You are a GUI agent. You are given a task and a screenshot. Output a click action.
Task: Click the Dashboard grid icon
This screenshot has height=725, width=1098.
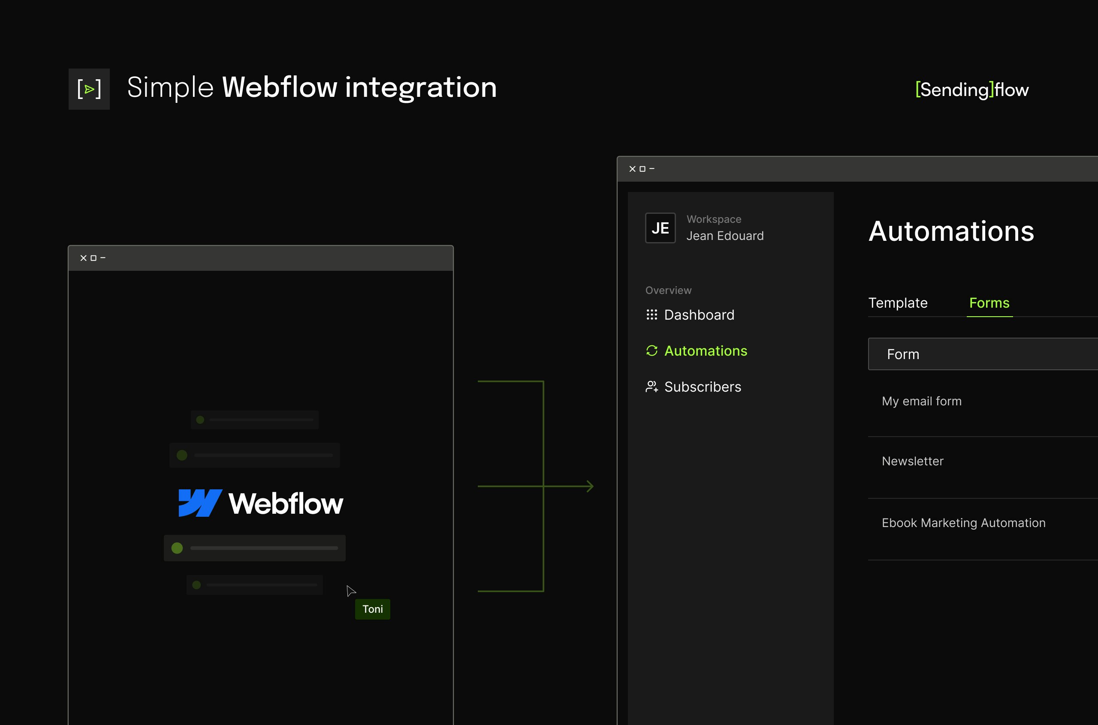coord(652,315)
